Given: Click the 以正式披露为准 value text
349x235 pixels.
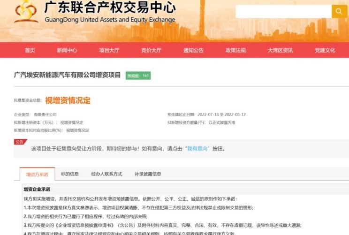Looking at the screenshot, I should 222,122.
